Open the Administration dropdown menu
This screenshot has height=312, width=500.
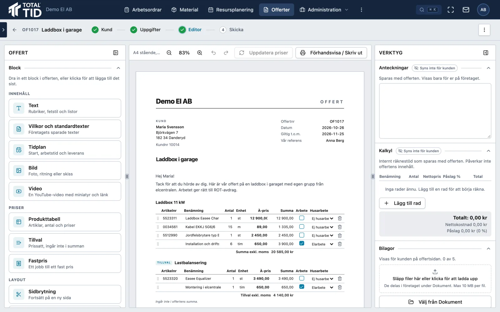[x=324, y=10]
